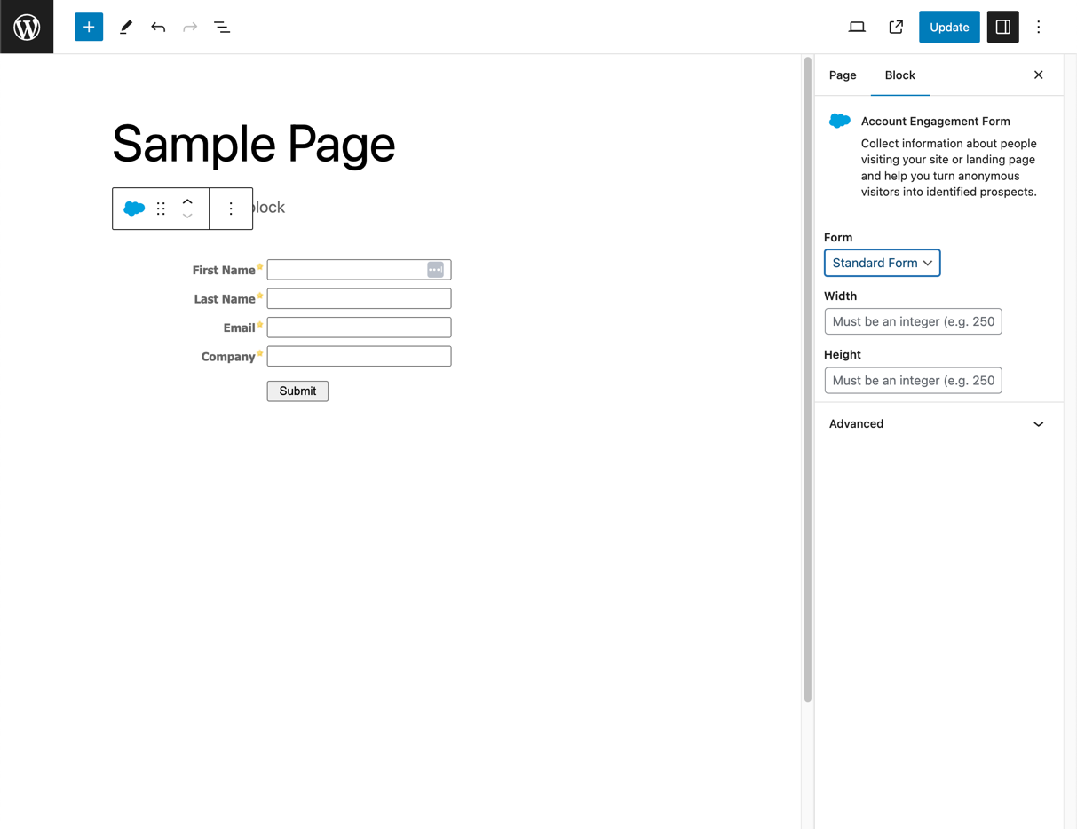The width and height of the screenshot is (1077, 829).
Task: Open the Standard Form dropdown
Action: pyautogui.click(x=882, y=263)
